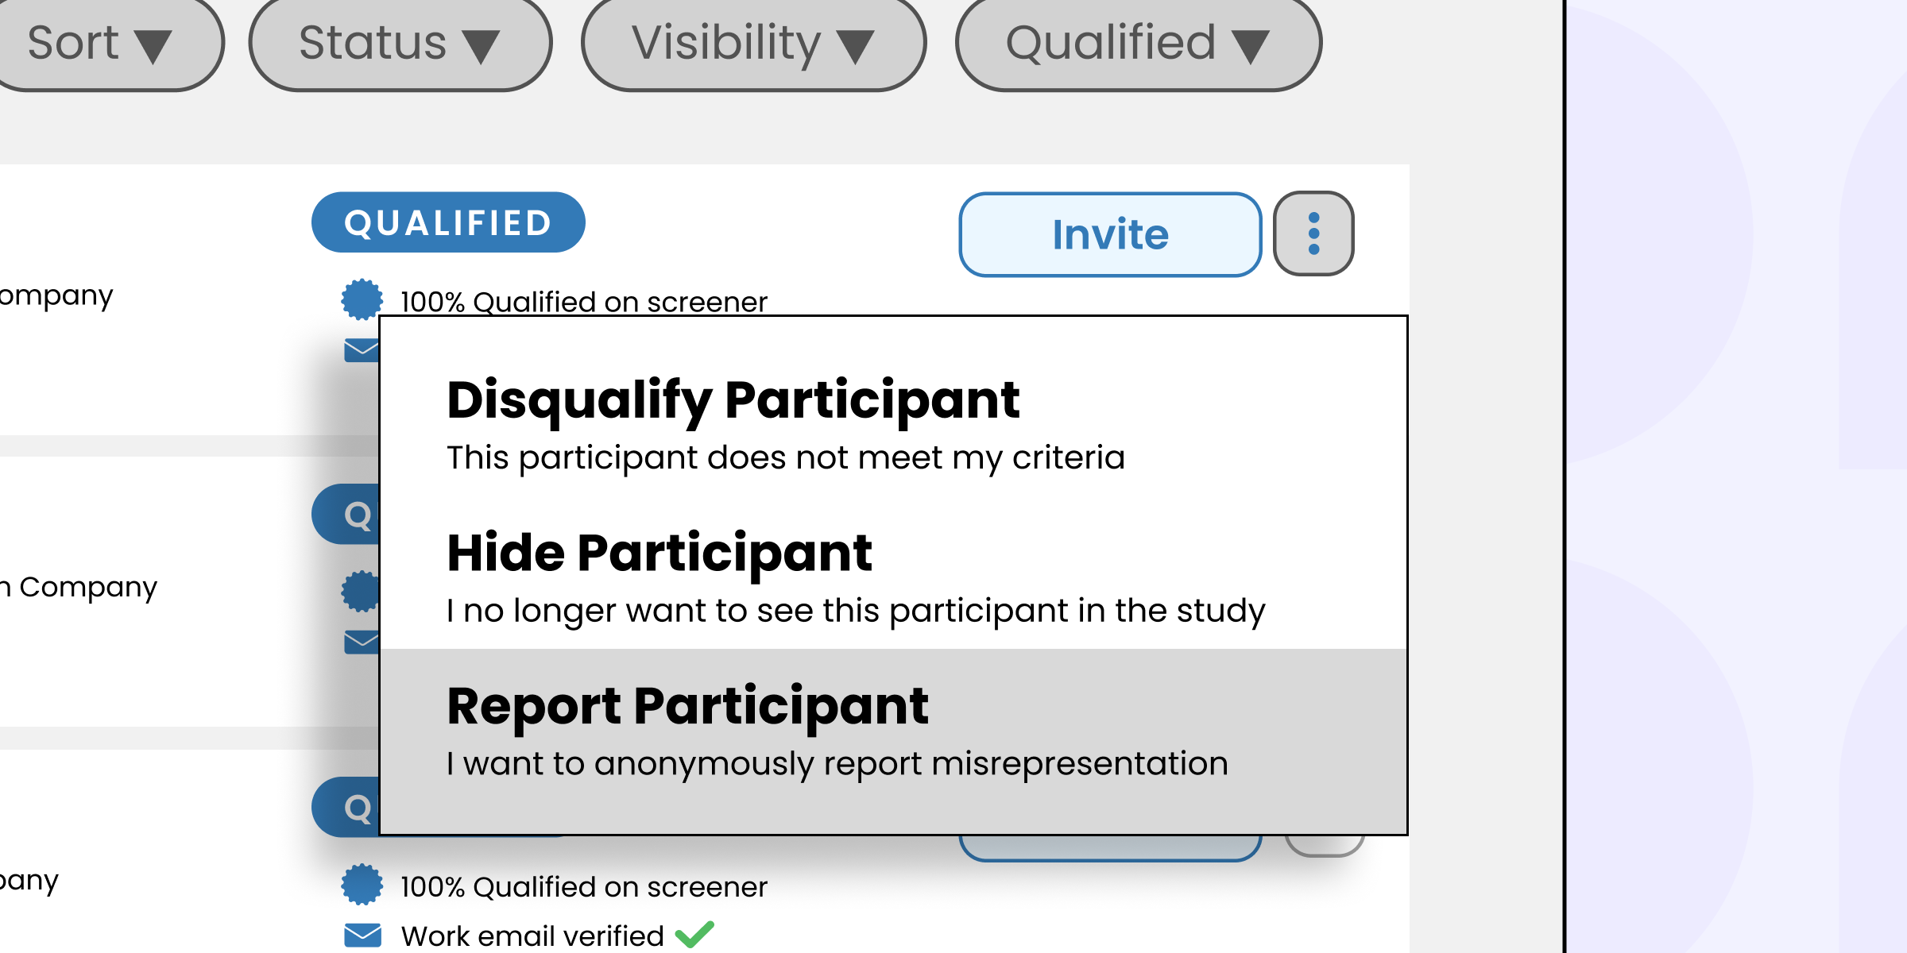Click the Work email verified label
The height and width of the screenshot is (953, 1907).
click(532, 936)
